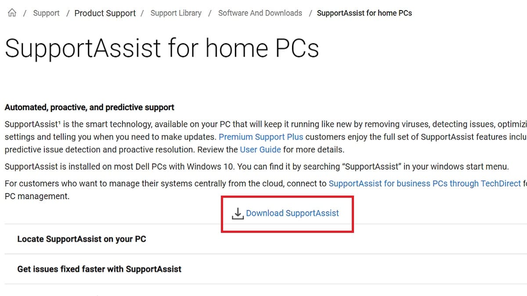The image size is (527, 296).
Task: Click the home icon in the breadcrumb
Action: point(12,13)
